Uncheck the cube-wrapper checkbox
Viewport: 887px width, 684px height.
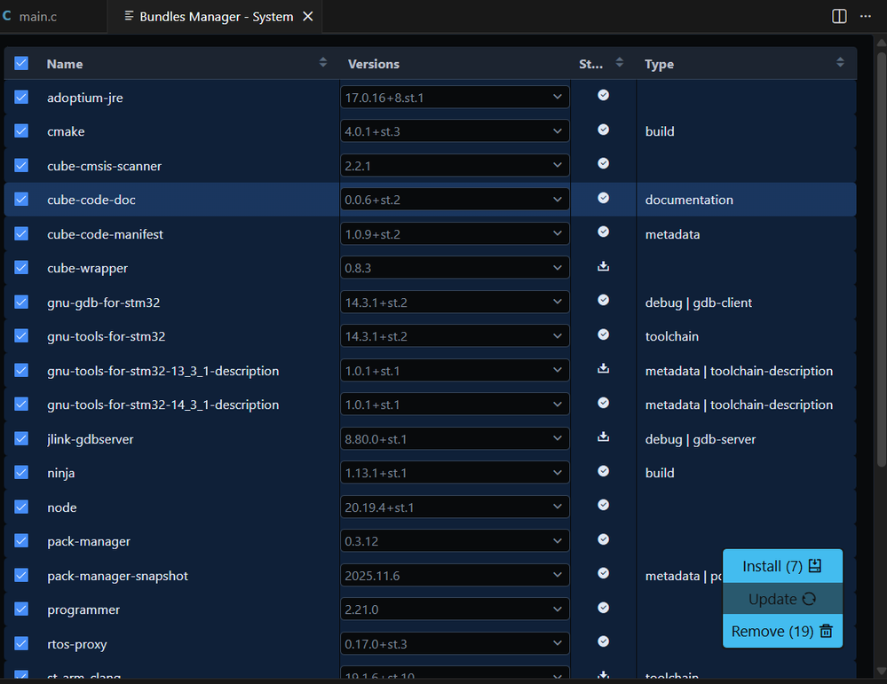tap(21, 268)
